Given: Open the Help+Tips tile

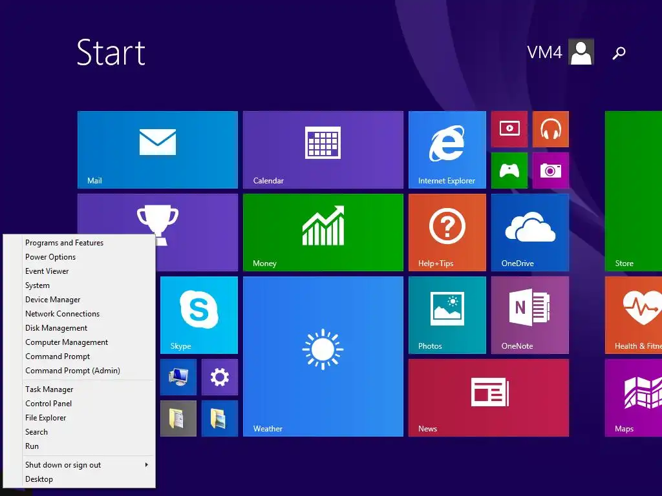Looking at the screenshot, I should pyautogui.click(x=447, y=232).
